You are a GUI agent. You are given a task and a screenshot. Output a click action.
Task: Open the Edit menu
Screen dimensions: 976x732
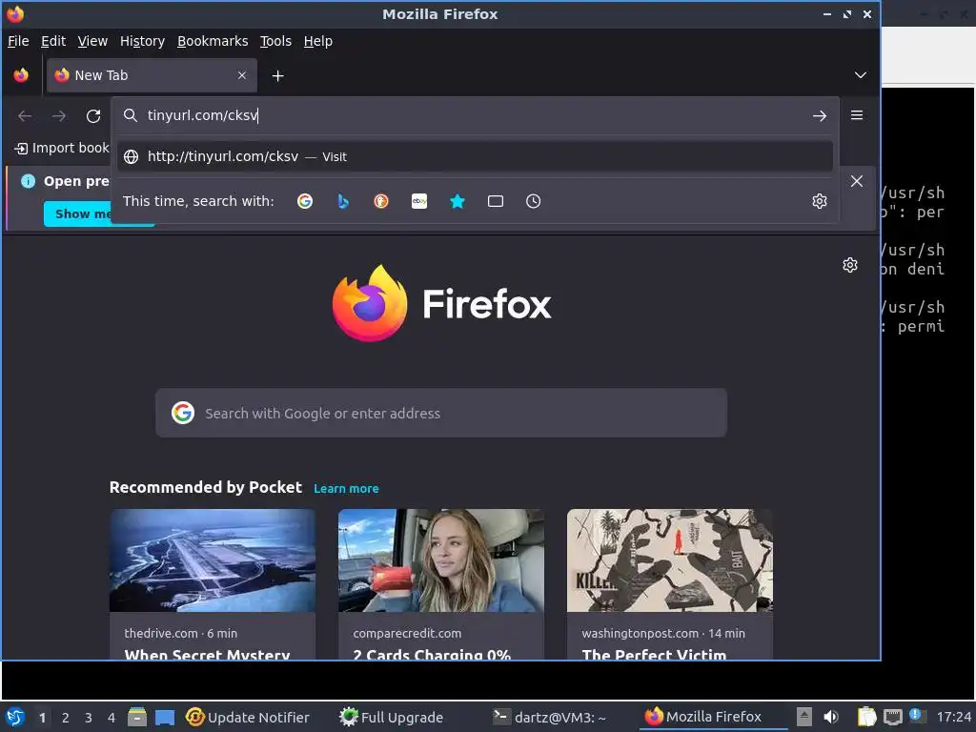(53, 41)
